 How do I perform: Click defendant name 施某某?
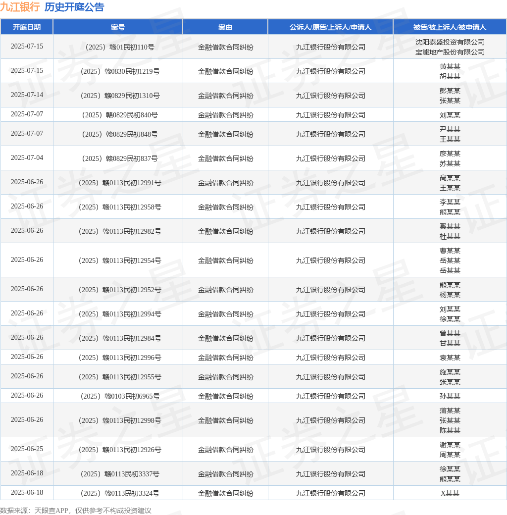click(x=450, y=372)
